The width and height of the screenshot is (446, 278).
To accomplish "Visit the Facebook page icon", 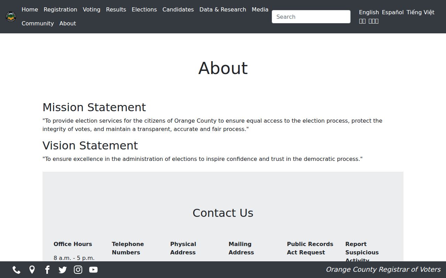I will tap(47, 270).
